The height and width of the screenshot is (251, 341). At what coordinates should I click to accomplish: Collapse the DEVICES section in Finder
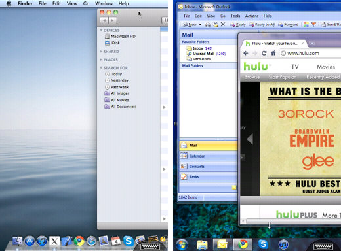pos(101,30)
